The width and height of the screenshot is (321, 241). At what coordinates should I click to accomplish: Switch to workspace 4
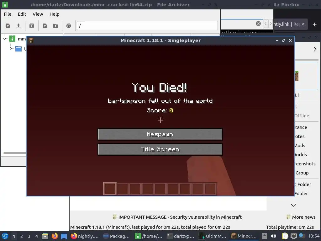point(37,236)
